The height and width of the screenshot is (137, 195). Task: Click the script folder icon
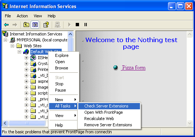[x=33, y=93]
